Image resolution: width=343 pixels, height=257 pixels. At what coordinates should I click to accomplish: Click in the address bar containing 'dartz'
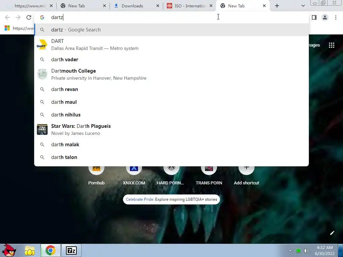[x=171, y=17]
